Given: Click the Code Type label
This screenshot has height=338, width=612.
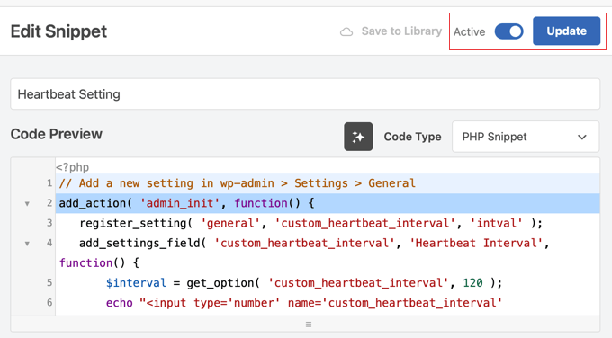Looking at the screenshot, I should (412, 137).
